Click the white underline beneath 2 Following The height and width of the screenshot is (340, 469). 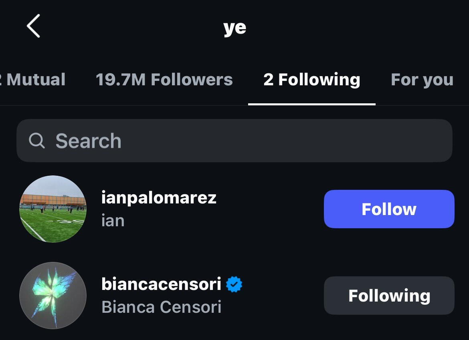(311, 104)
